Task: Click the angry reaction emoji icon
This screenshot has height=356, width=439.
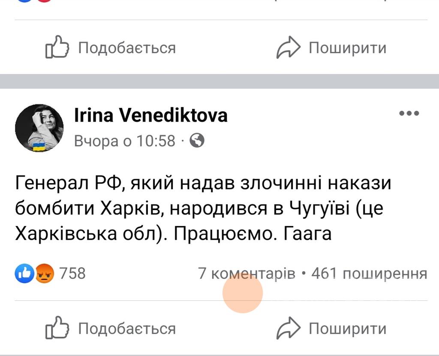Action: pos(45,273)
